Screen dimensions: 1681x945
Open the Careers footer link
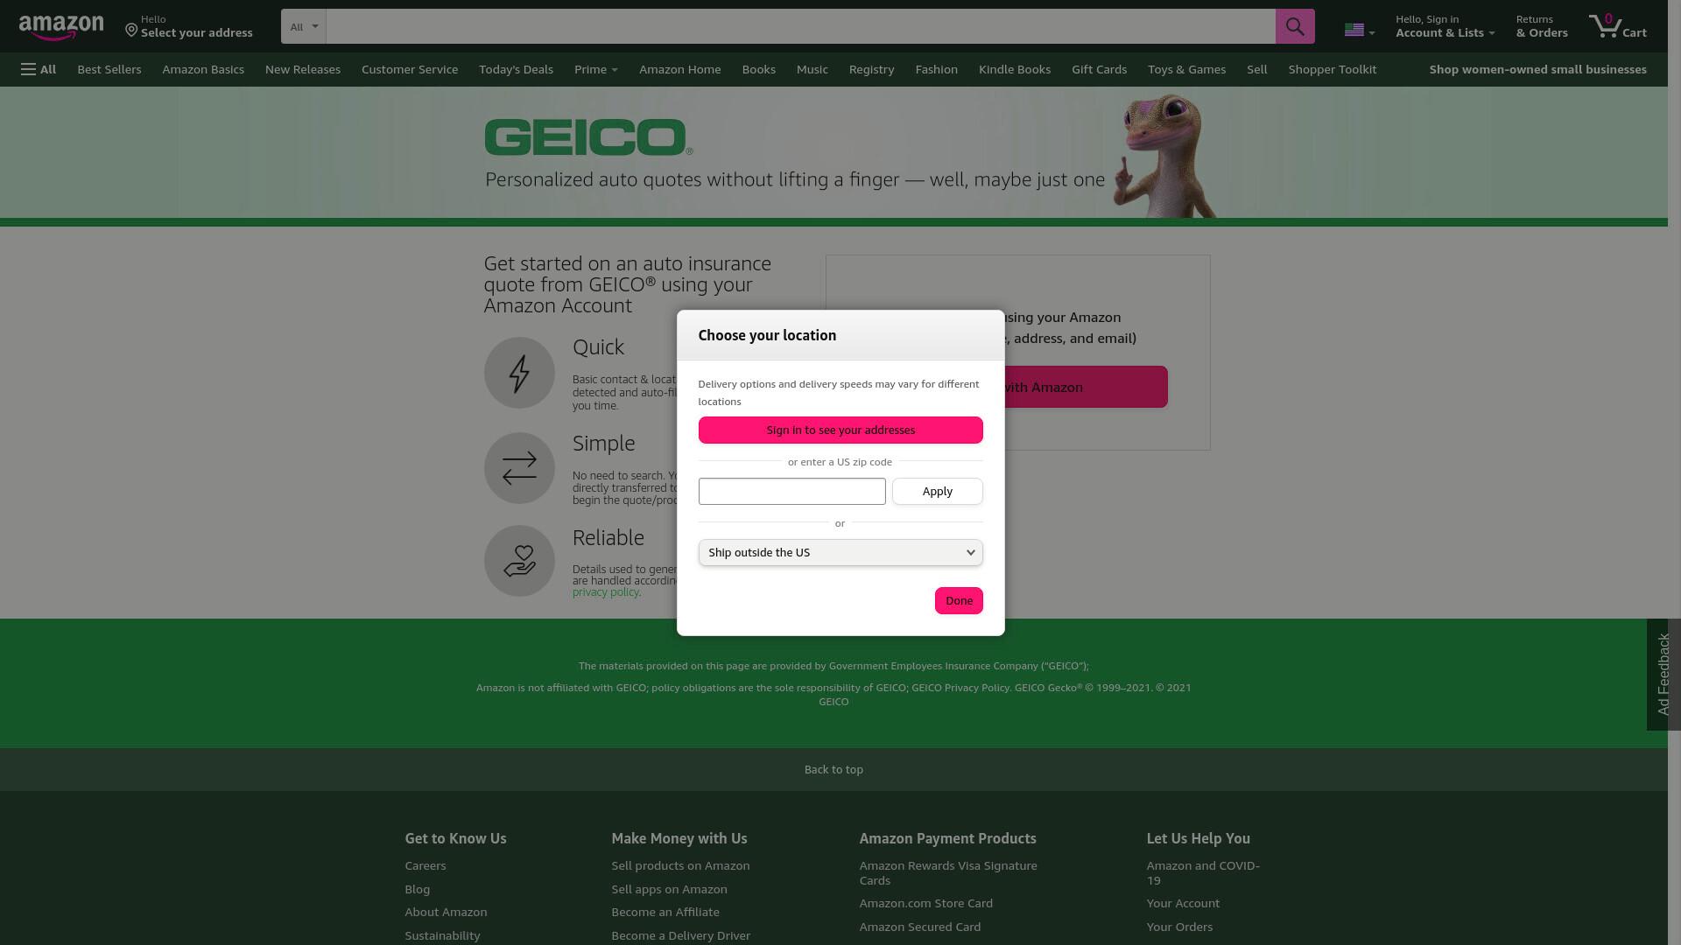(x=425, y=865)
